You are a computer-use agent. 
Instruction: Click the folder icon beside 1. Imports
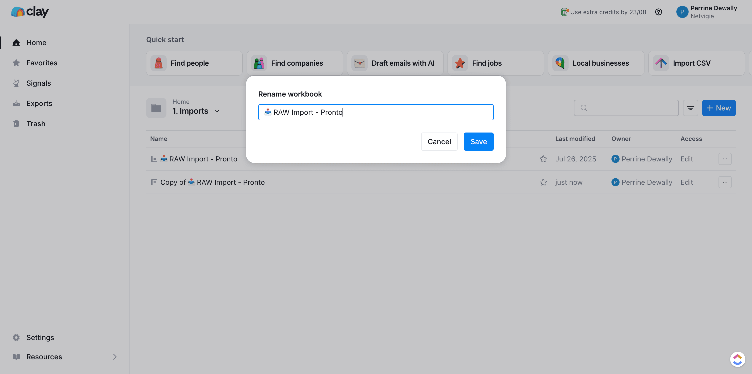(156, 108)
